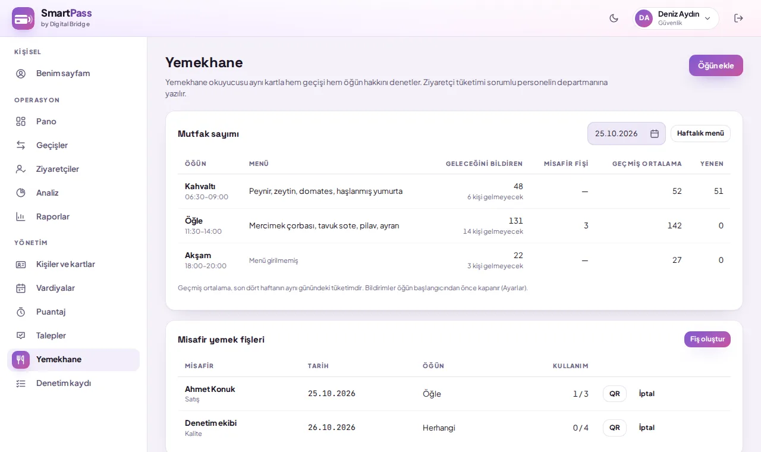Open the Haftalık menü button
Screen dimensions: 761x452
(700, 133)
